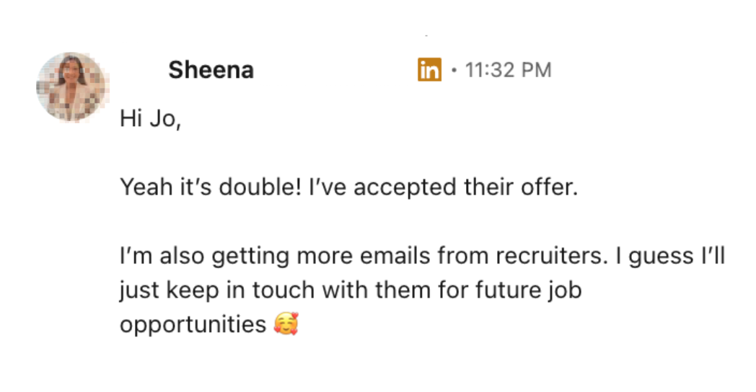This screenshot has width=756, height=392.
Task: Click the dot separator before the timestamp
Action: click(453, 70)
